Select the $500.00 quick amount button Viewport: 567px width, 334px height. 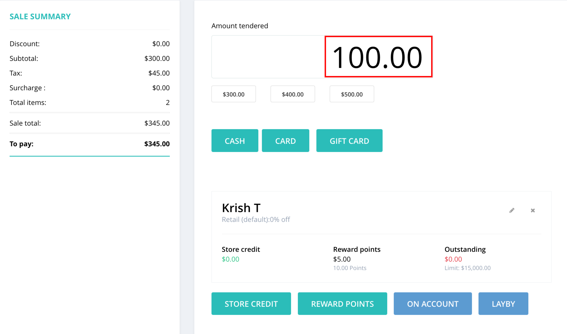coord(352,94)
